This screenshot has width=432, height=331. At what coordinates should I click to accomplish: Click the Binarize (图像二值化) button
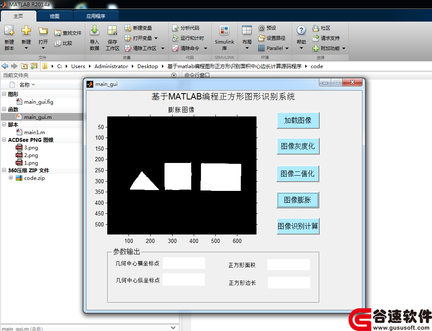pos(298,174)
